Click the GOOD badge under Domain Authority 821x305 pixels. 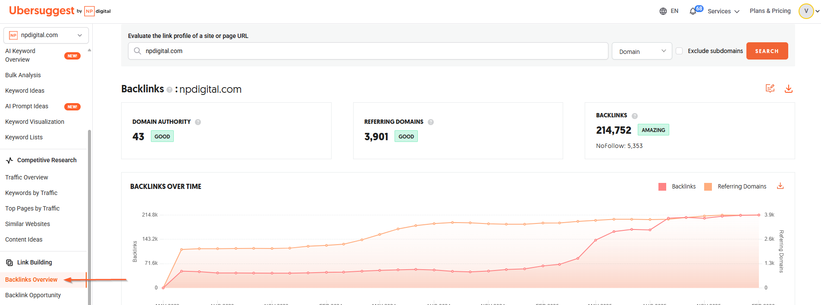click(162, 136)
